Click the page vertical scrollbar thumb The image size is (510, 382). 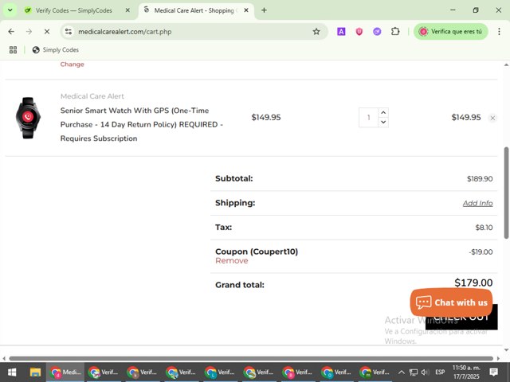coord(507,193)
